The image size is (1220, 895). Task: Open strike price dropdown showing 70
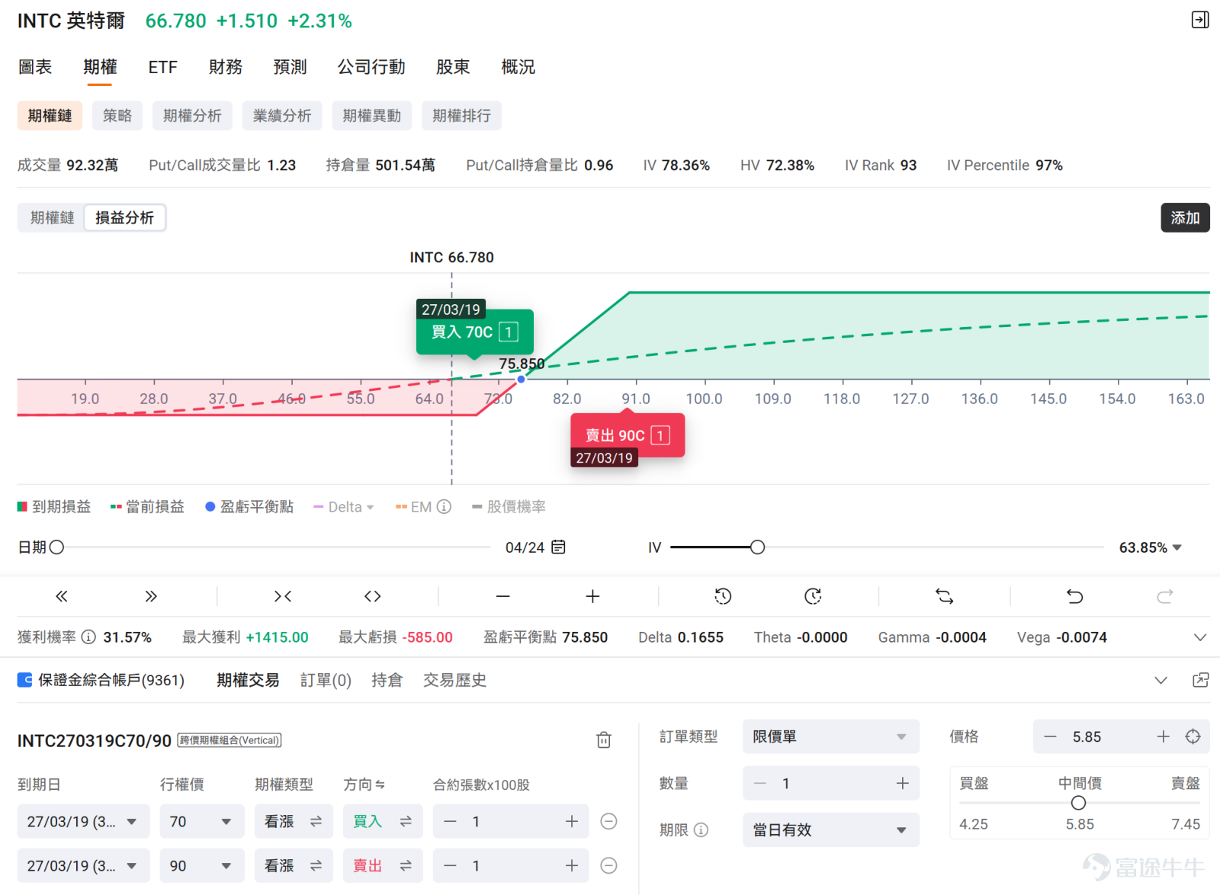pyautogui.click(x=202, y=821)
